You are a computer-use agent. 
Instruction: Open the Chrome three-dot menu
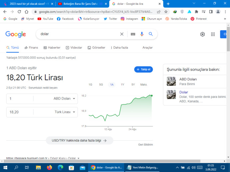[x=225, y=12]
